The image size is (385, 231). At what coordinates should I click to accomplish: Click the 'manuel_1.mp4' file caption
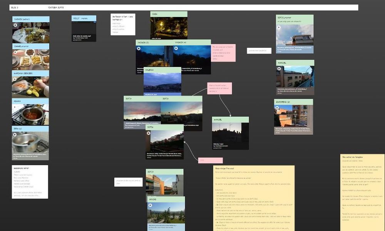point(218,144)
